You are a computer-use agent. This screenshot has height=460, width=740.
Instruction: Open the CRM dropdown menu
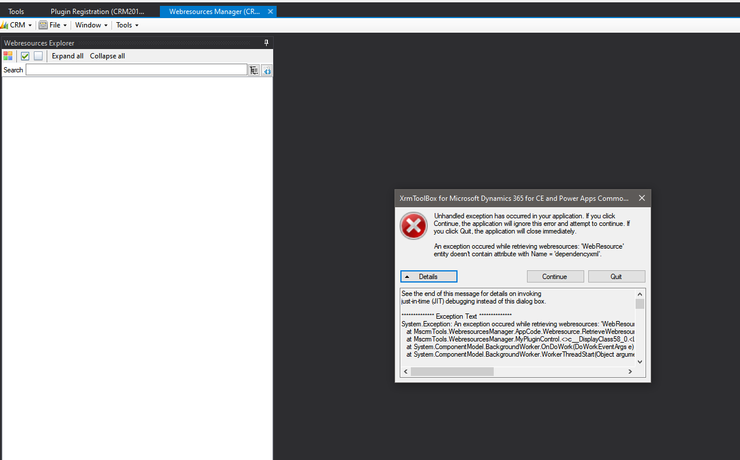pyautogui.click(x=16, y=25)
